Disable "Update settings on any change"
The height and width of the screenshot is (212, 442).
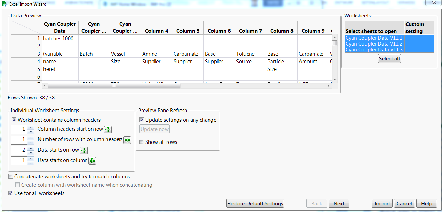[142, 120]
